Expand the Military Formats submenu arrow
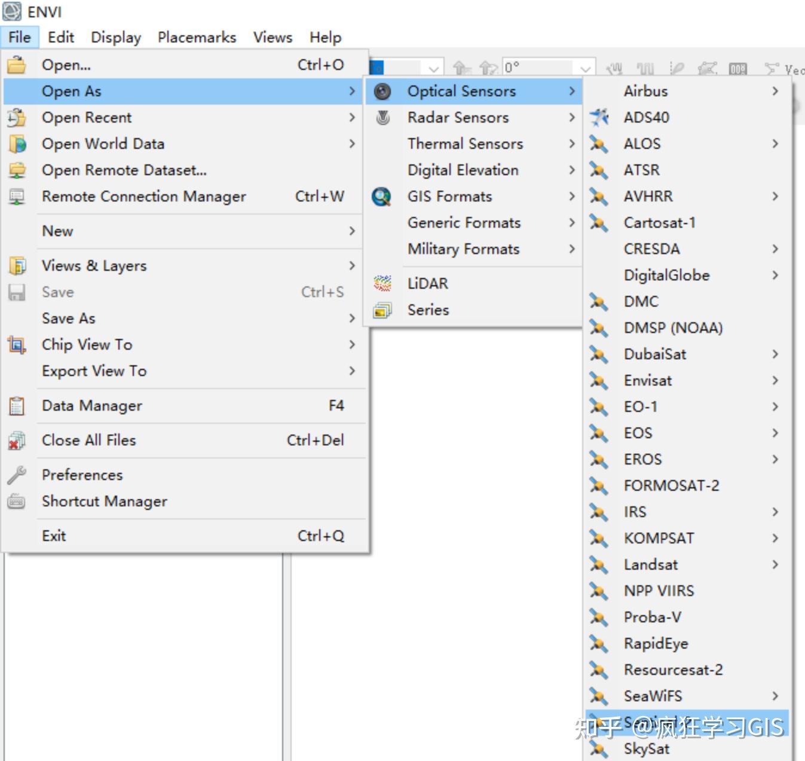Screen dimensions: 805x761 tap(572, 249)
